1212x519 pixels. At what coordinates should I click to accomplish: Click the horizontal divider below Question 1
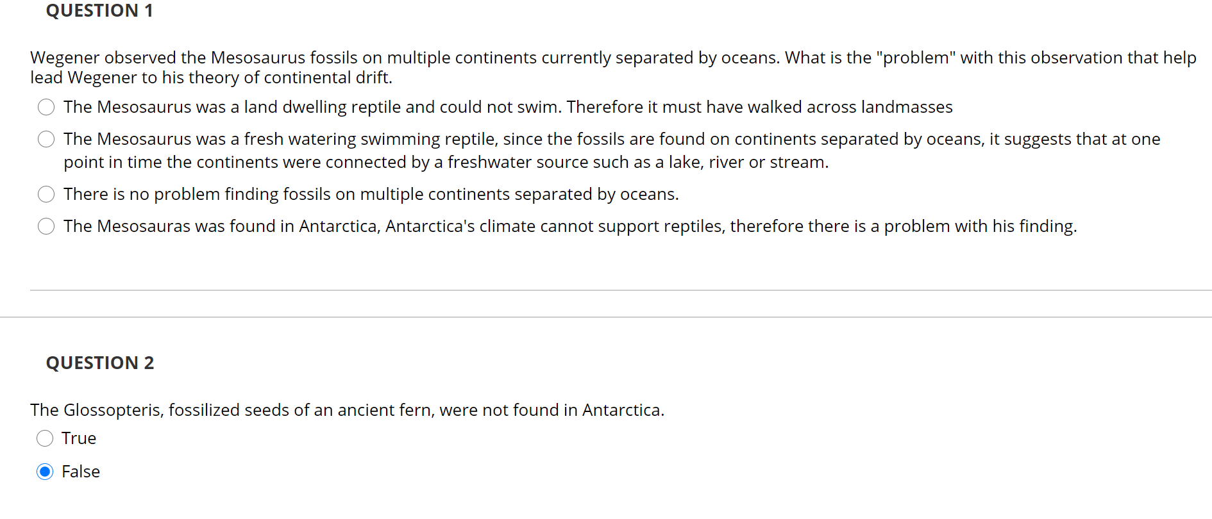[621, 290]
